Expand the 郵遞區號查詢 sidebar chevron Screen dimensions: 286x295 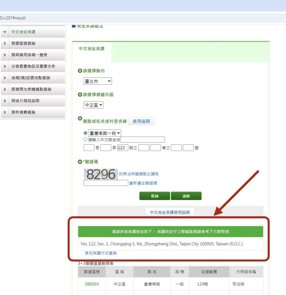point(5,44)
